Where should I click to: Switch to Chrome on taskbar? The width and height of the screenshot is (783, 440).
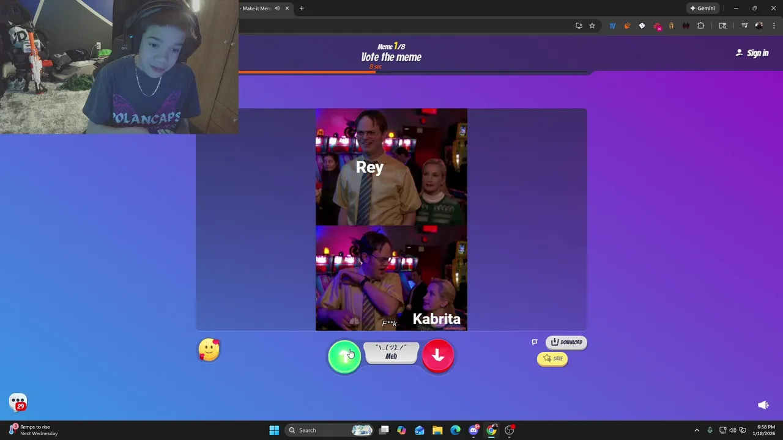coord(491,430)
